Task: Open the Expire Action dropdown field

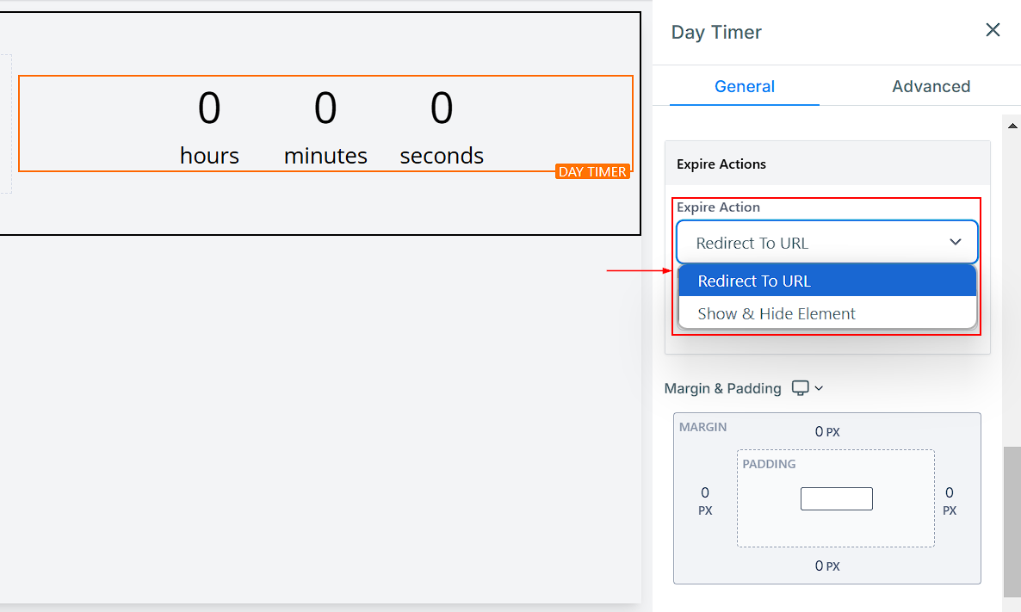Action: 827,243
